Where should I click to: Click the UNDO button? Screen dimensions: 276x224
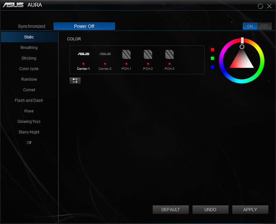click(x=210, y=209)
